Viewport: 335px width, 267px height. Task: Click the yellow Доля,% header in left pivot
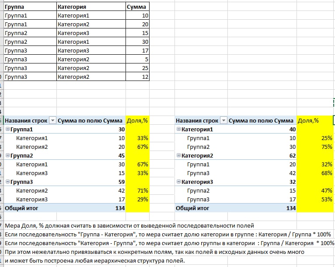click(138, 120)
